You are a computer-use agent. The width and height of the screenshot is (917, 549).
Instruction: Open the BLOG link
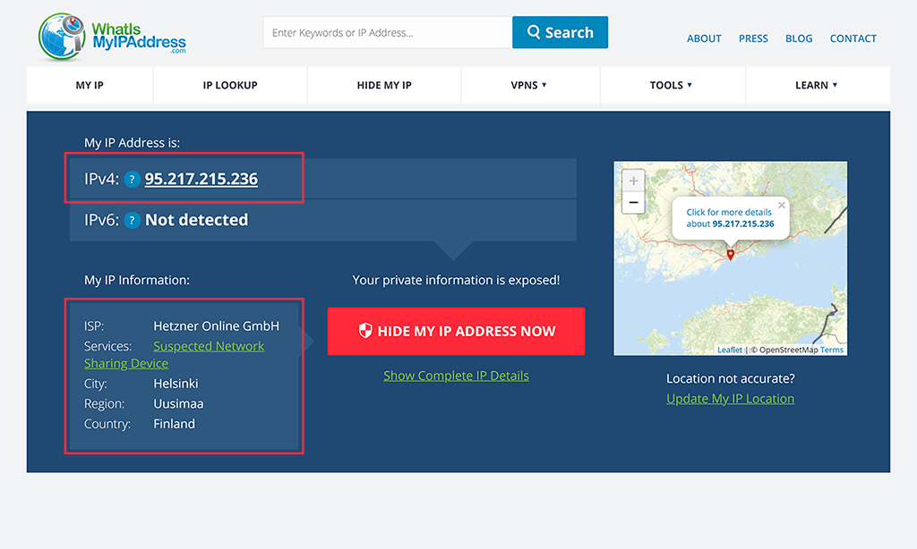[799, 38]
